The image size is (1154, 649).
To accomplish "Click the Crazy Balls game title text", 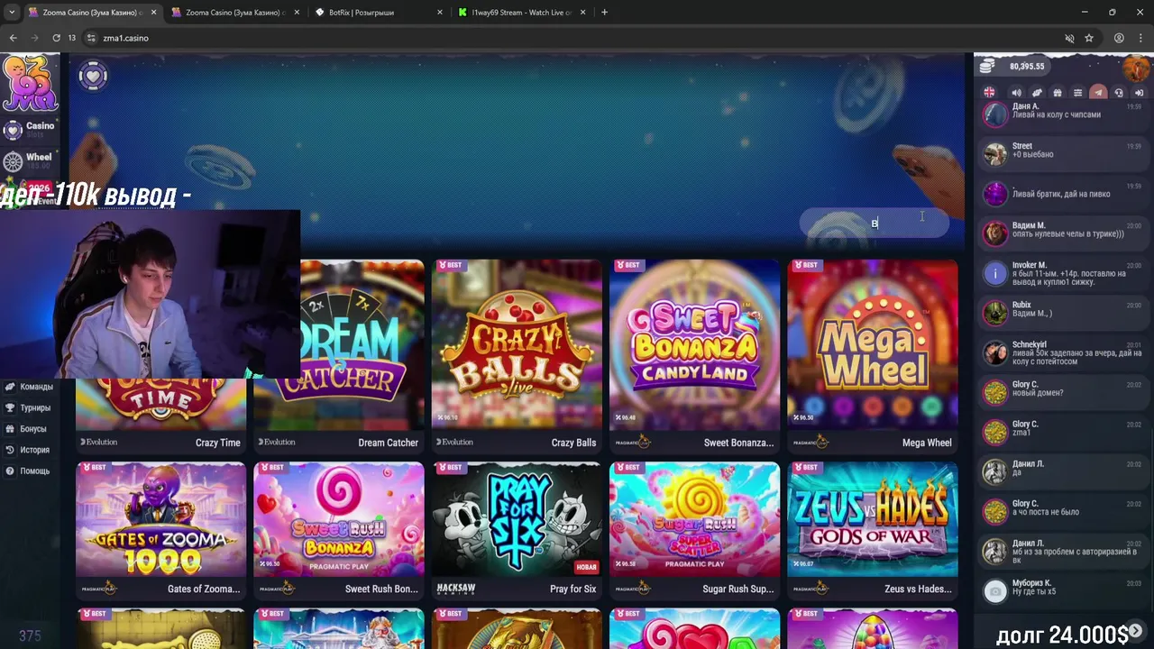I will [573, 443].
